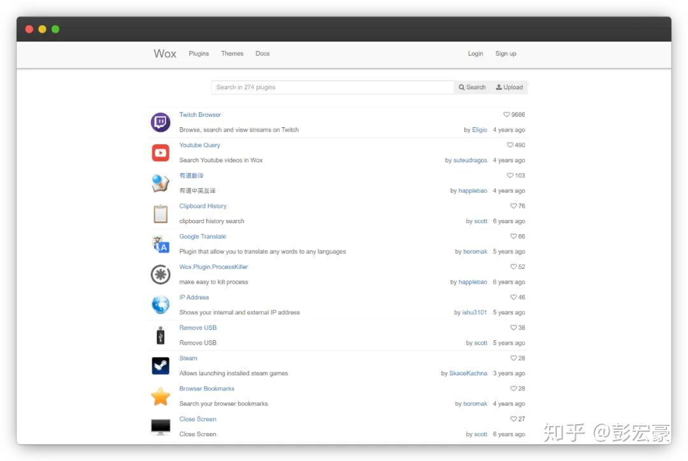Click text 'Search Youtube videos in Wox'

tap(220, 160)
